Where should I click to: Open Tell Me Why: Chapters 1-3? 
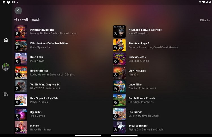(45, 84)
